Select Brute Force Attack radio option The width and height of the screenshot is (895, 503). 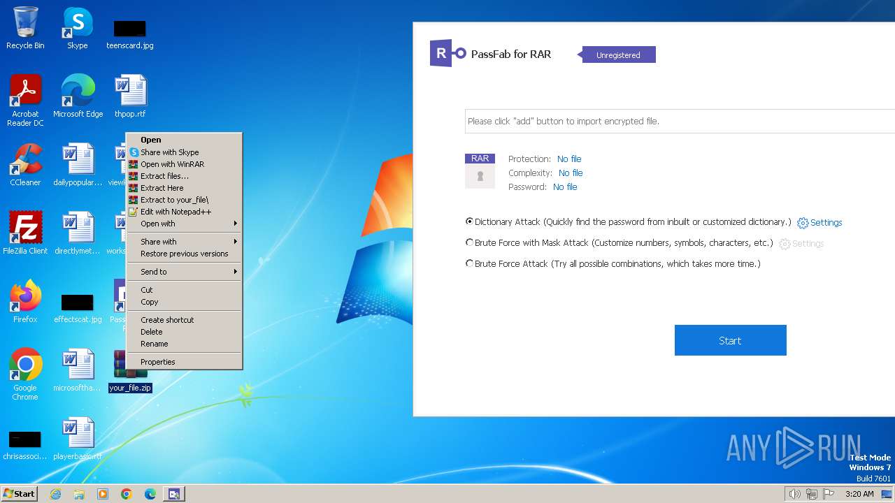coord(469,263)
